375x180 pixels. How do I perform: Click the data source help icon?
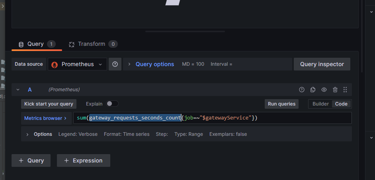(x=115, y=64)
